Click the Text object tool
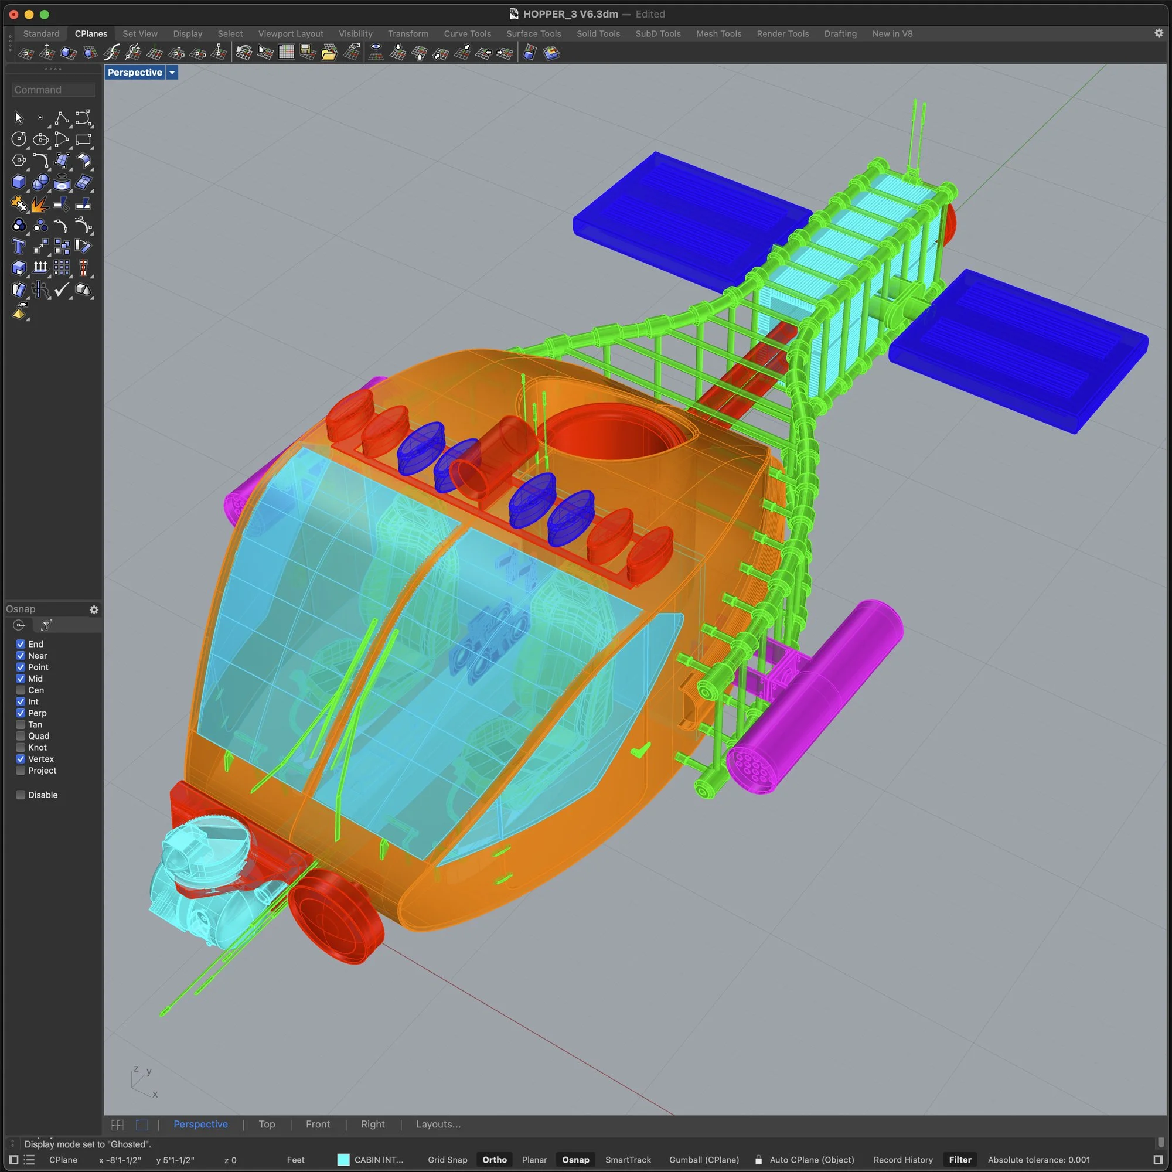The height and width of the screenshot is (1172, 1172). coord(19,247)
